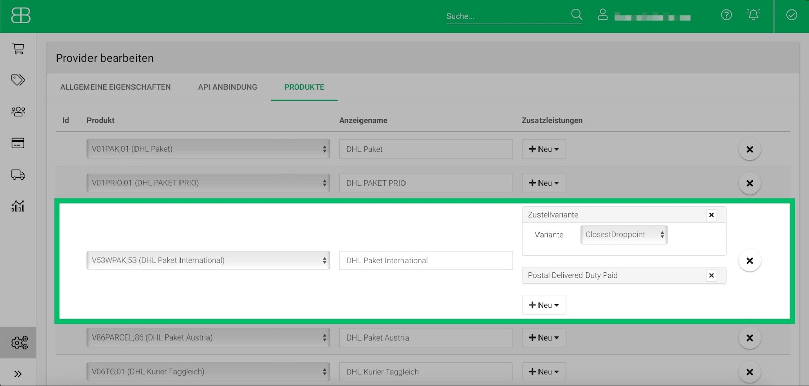Viewport: 809px width, 386px height.
Task: Select the Produkte tab
Action: [304, 87]
